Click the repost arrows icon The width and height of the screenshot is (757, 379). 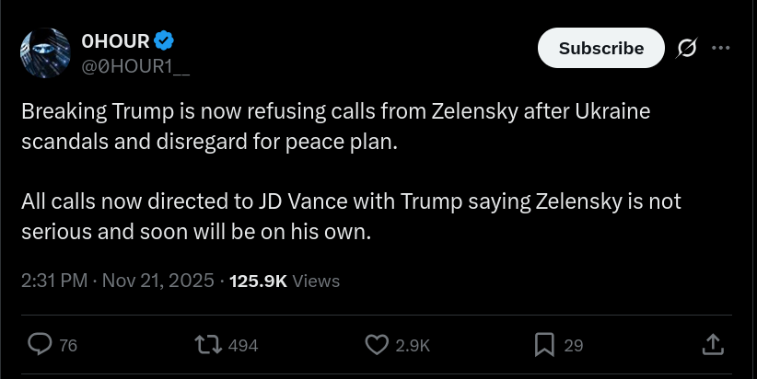pyautogui.click(x=208, y=345)
